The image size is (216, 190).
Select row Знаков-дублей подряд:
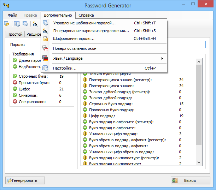(x=139, y=98)
